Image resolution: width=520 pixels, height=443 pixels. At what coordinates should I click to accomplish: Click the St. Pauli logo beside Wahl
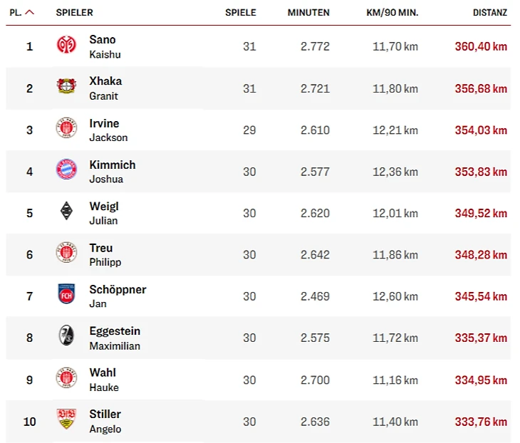coord(66,378)
